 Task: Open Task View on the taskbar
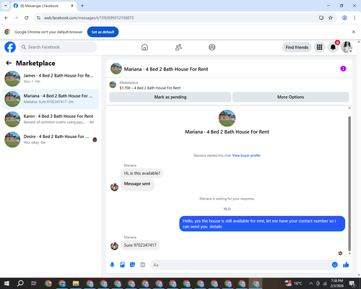pos(34,283)
